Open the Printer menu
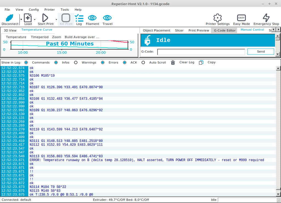 pos(50,10)
